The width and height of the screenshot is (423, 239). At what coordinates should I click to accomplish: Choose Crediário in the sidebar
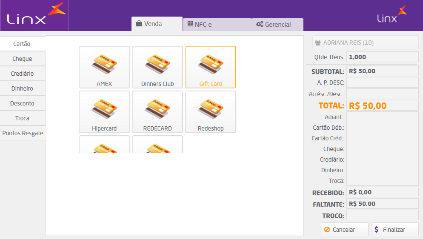pyautogui.click(x=23, y=73)
